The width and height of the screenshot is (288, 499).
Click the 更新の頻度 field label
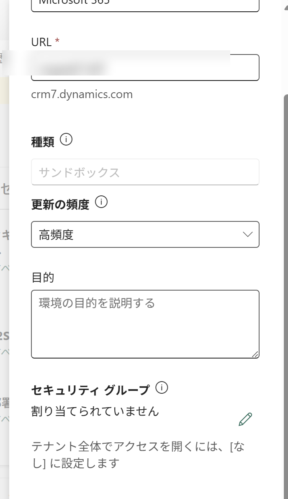pos(60,204)
